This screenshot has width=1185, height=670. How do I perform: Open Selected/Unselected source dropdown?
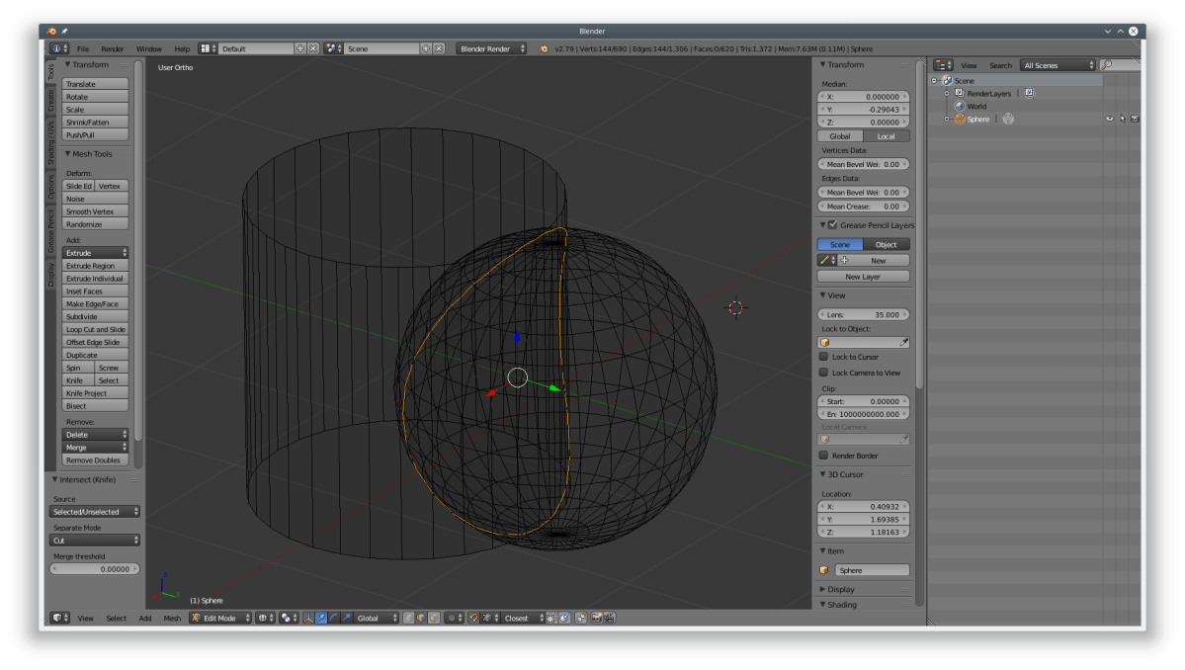coord(95,511)
